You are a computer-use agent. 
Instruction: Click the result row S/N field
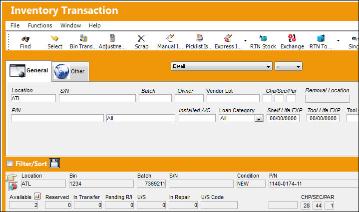(x=201, y=184)
